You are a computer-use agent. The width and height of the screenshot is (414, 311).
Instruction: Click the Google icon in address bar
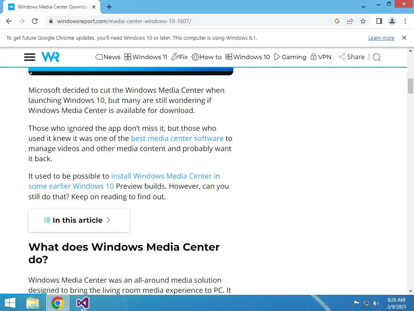coord(337,21)
